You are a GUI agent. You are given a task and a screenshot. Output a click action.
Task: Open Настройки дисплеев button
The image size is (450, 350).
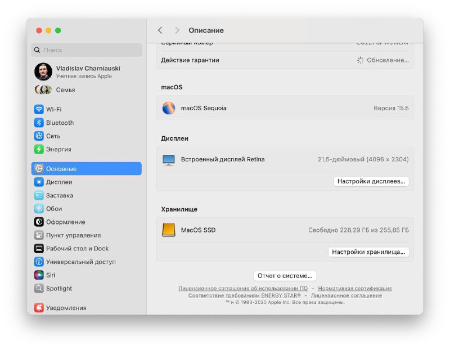pyautogui.click(x=371, y=181)
